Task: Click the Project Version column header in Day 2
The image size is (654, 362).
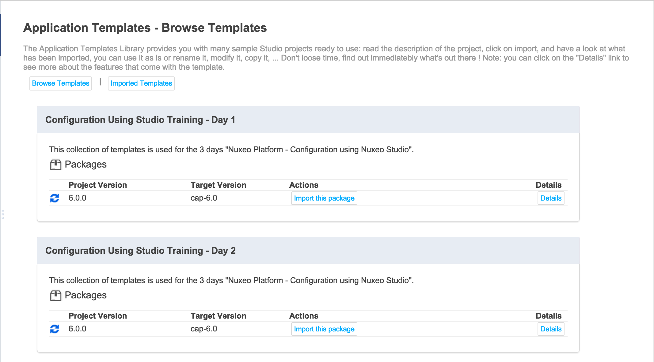Action: (98, 316)
